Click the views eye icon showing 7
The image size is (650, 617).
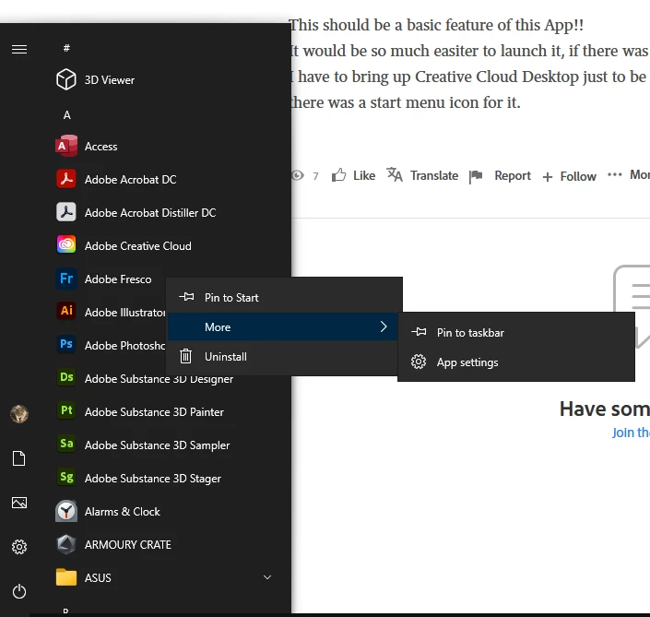pos(297,175)
